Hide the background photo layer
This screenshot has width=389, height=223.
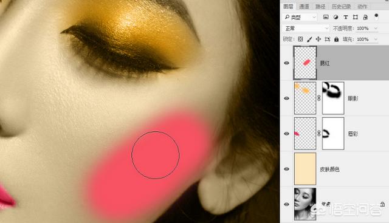[286, 204]
